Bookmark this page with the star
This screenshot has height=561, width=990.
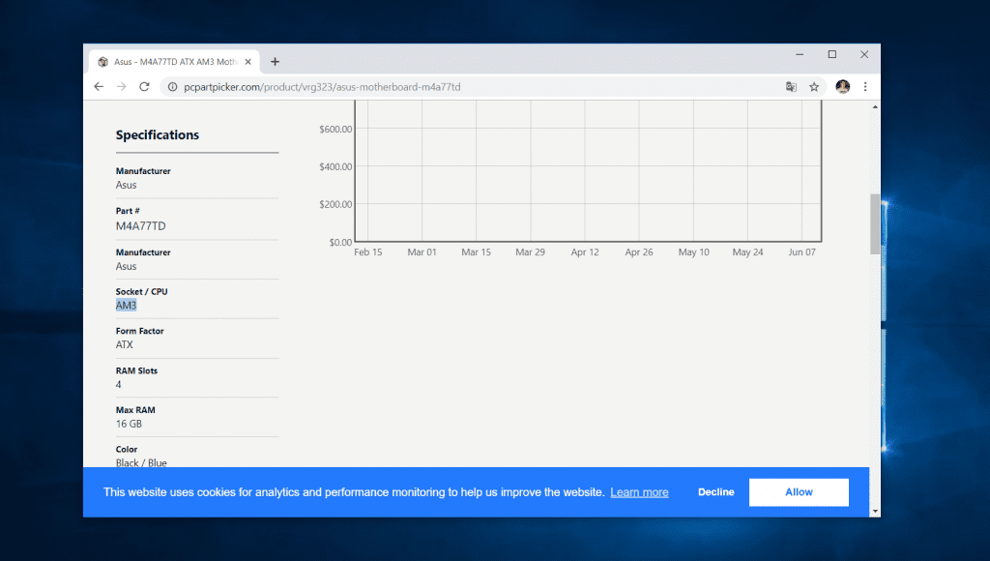point(814,86)
